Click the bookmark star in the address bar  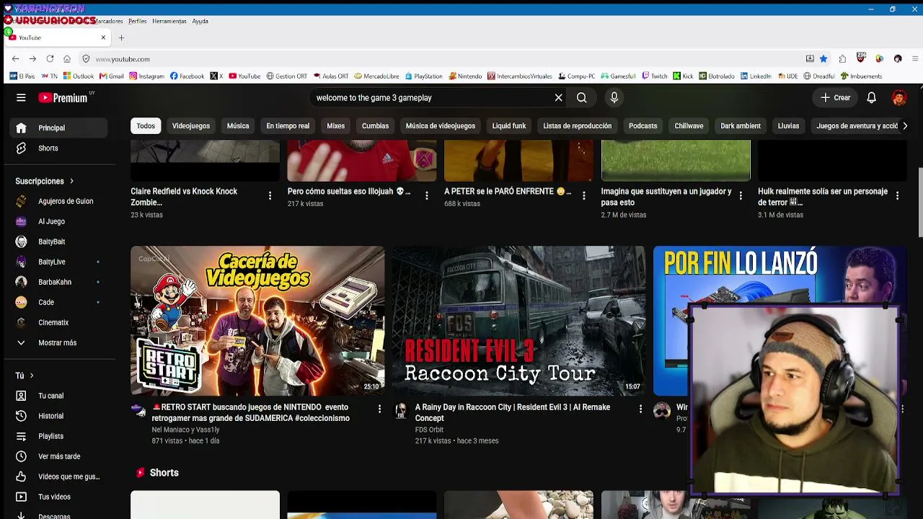click(x=823, y=58)
